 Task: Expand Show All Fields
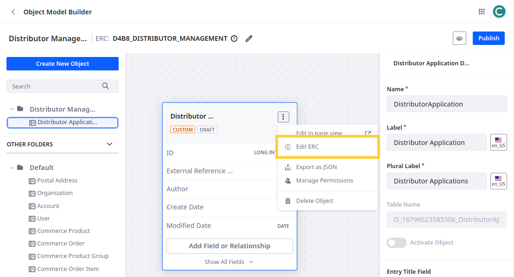coord(229,262)
